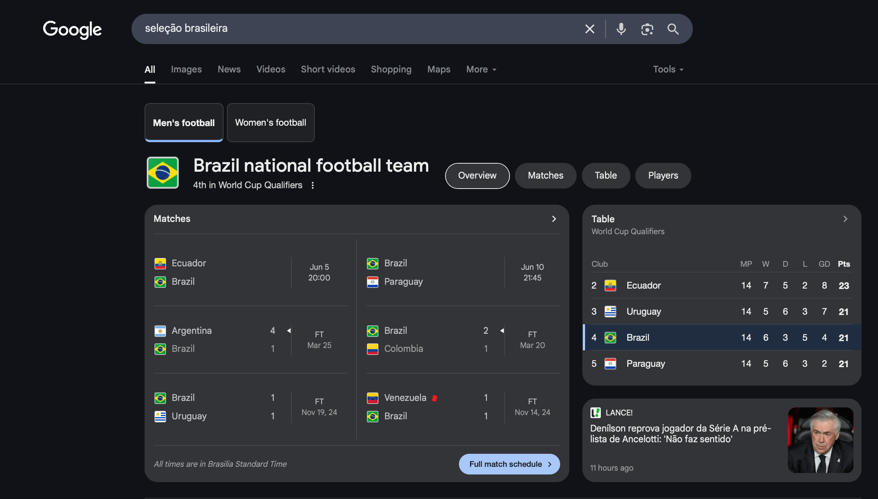The image size is (878, 499).
Task: Expand the Matches card with chevron
Action: [554, 219]
